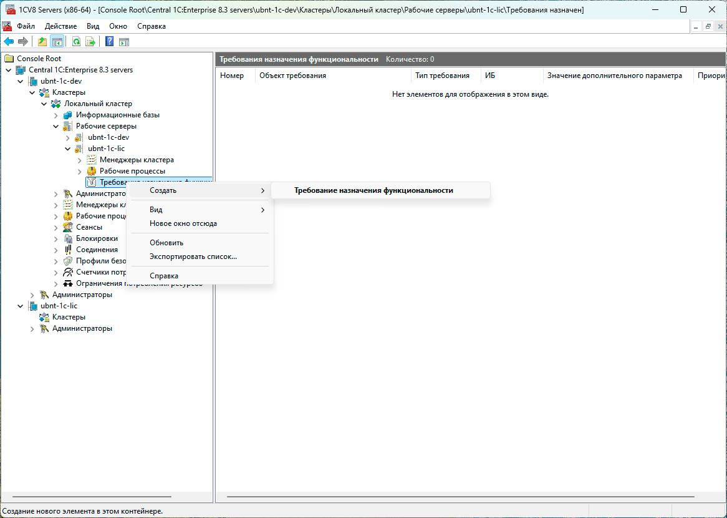Toggle the Show/Hide Action Pane toolbar icon
Image resolution: width=727 pixels, height=518 pixels.
124,42
